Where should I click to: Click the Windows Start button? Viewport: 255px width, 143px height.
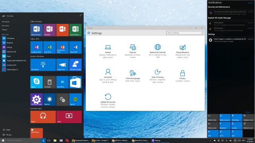click(x=3, y=140)
